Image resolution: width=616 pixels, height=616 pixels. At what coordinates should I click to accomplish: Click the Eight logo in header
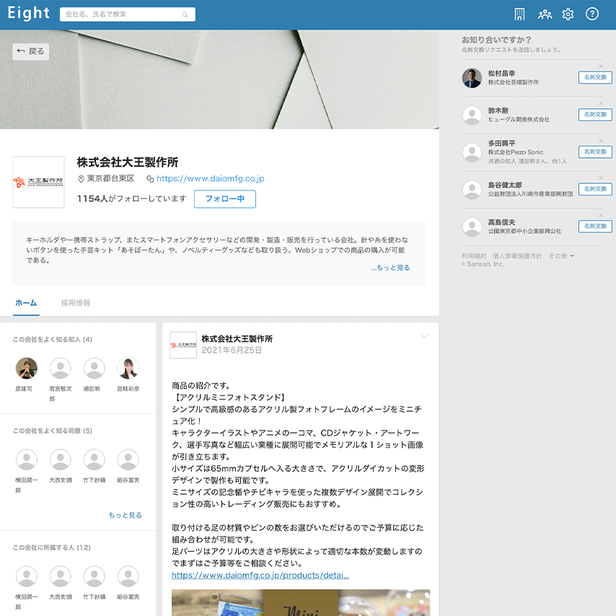[29, 14]
